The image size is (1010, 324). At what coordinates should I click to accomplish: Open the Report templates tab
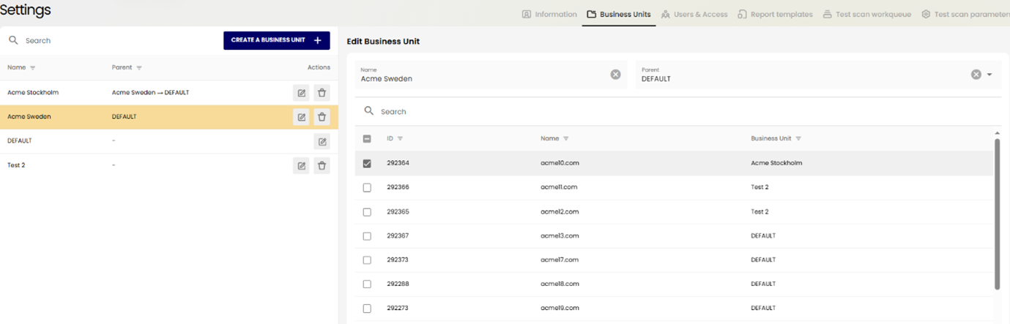point(775,14)
